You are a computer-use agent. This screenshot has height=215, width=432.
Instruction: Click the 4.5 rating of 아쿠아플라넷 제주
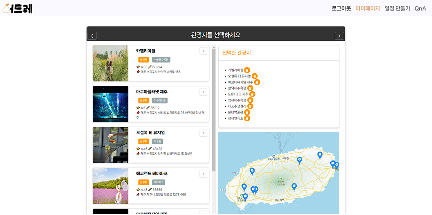coord(143,108)
